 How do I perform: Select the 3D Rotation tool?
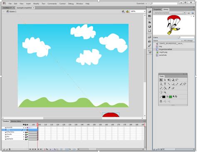click(173, 80)
